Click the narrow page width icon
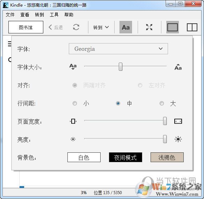Viewport: 204px width, 199px height. [73, 121]
